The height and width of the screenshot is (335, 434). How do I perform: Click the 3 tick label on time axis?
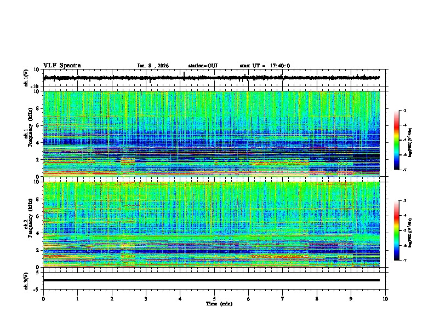pos(146,299)
